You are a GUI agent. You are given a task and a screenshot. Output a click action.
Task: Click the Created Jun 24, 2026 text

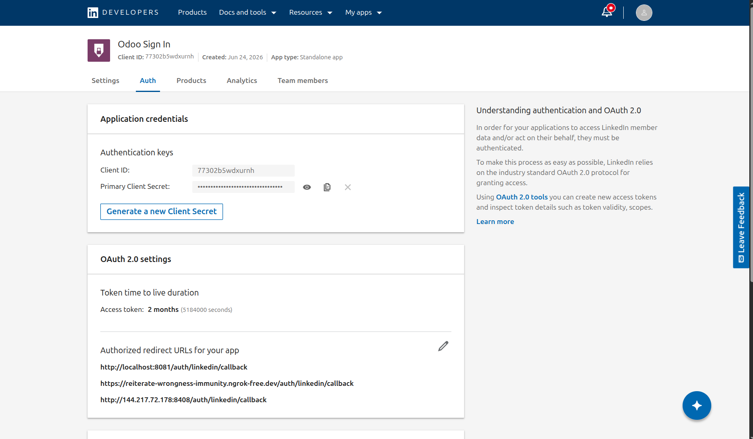click(232, 57)
